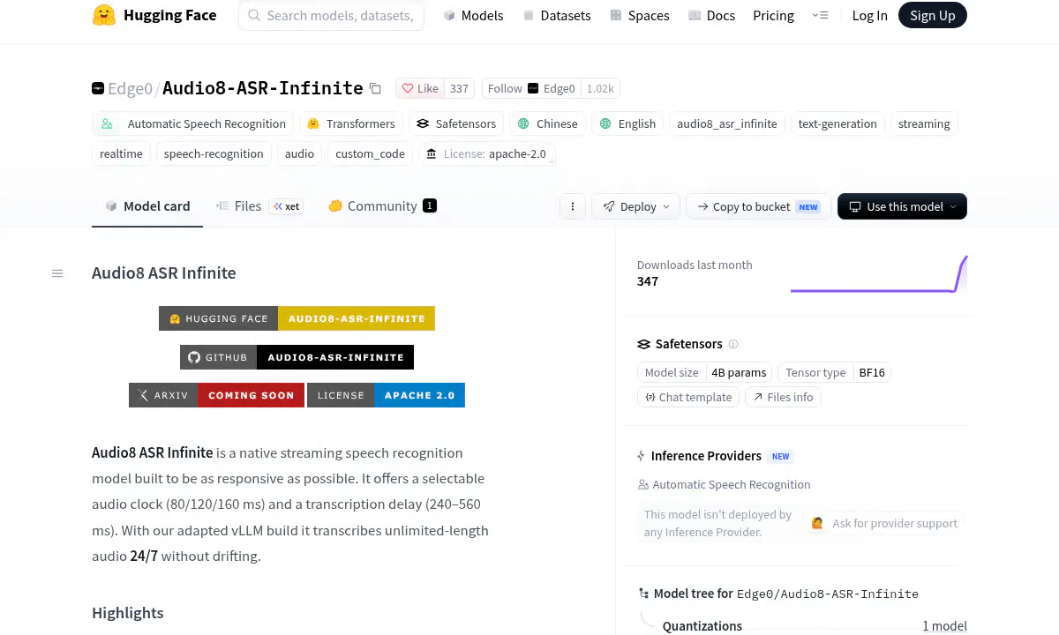Viewport: 1059px width, 635px height.
Task: Open the 1 model quantizations link
Action: (x=944, y=626)
